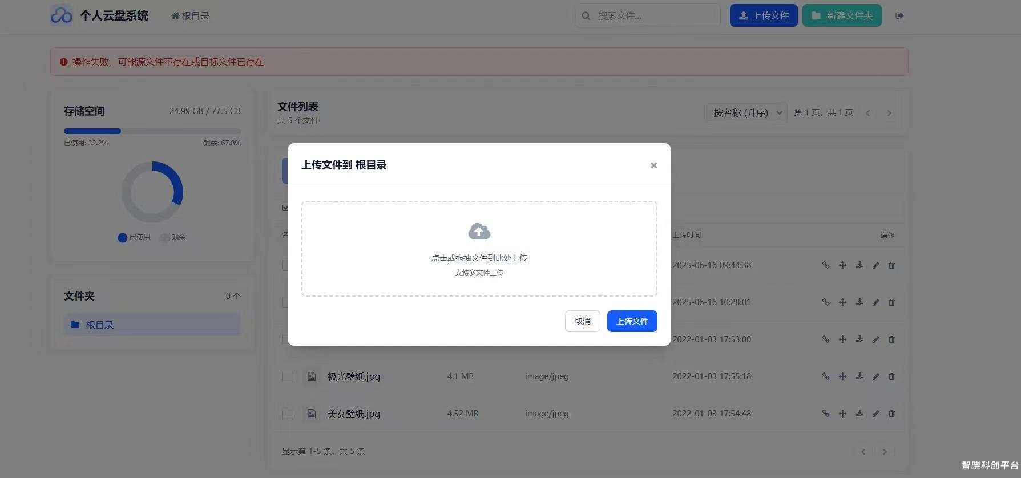Toggle the 剩余 legend swatch
This screenshot has height=478, width=1021.
click(x=164, y=237)
